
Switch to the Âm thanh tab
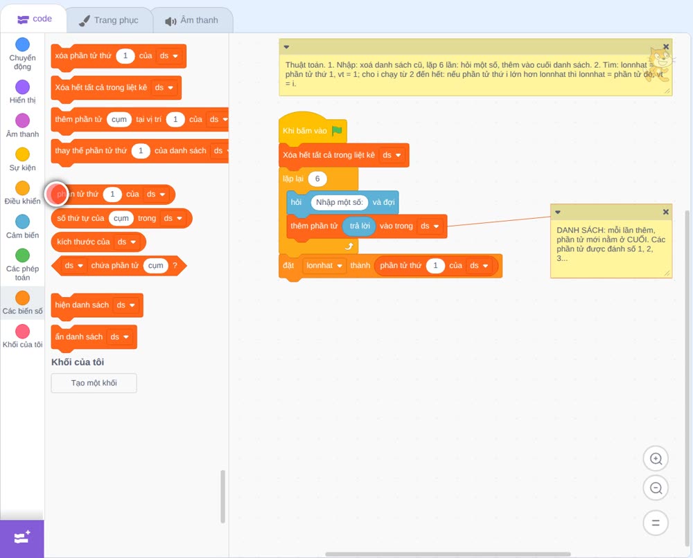[x=192, y=20]
